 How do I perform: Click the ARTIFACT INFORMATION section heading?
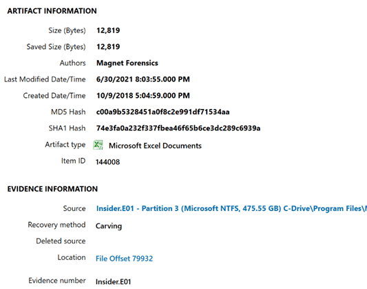tap(52, 11)
